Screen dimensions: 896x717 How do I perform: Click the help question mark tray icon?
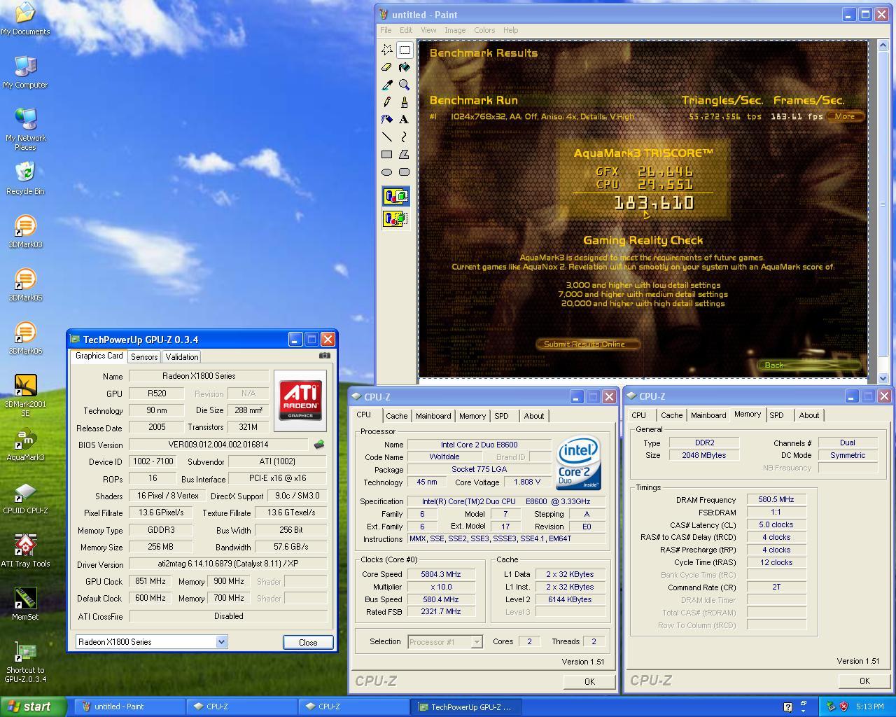click(x=787, y=707)
